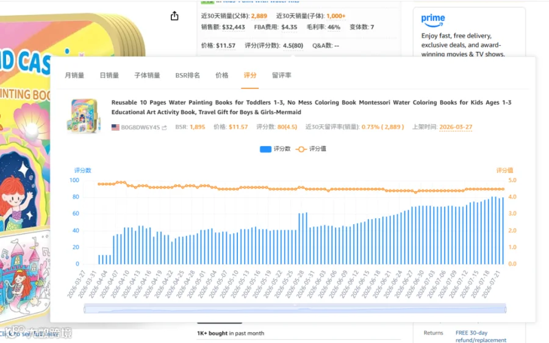Click the product title 'Reusable 10 Pages Water Painting'
The height and width of the screenshot is (343, 549).
(311, 107)
